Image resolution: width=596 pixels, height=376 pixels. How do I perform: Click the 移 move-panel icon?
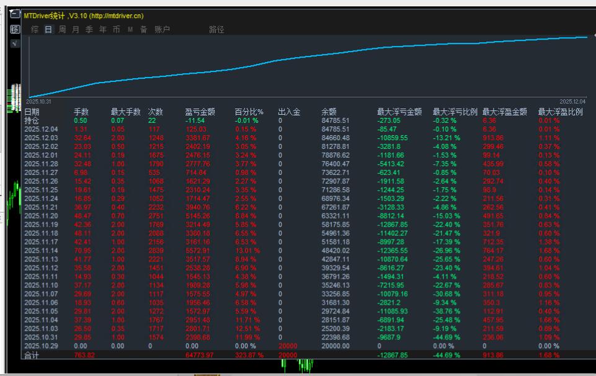click(14, 29)
